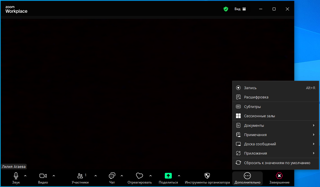Open the Приложения submenu entry
Screen dimensions: 320x187
tap(276, 153)
